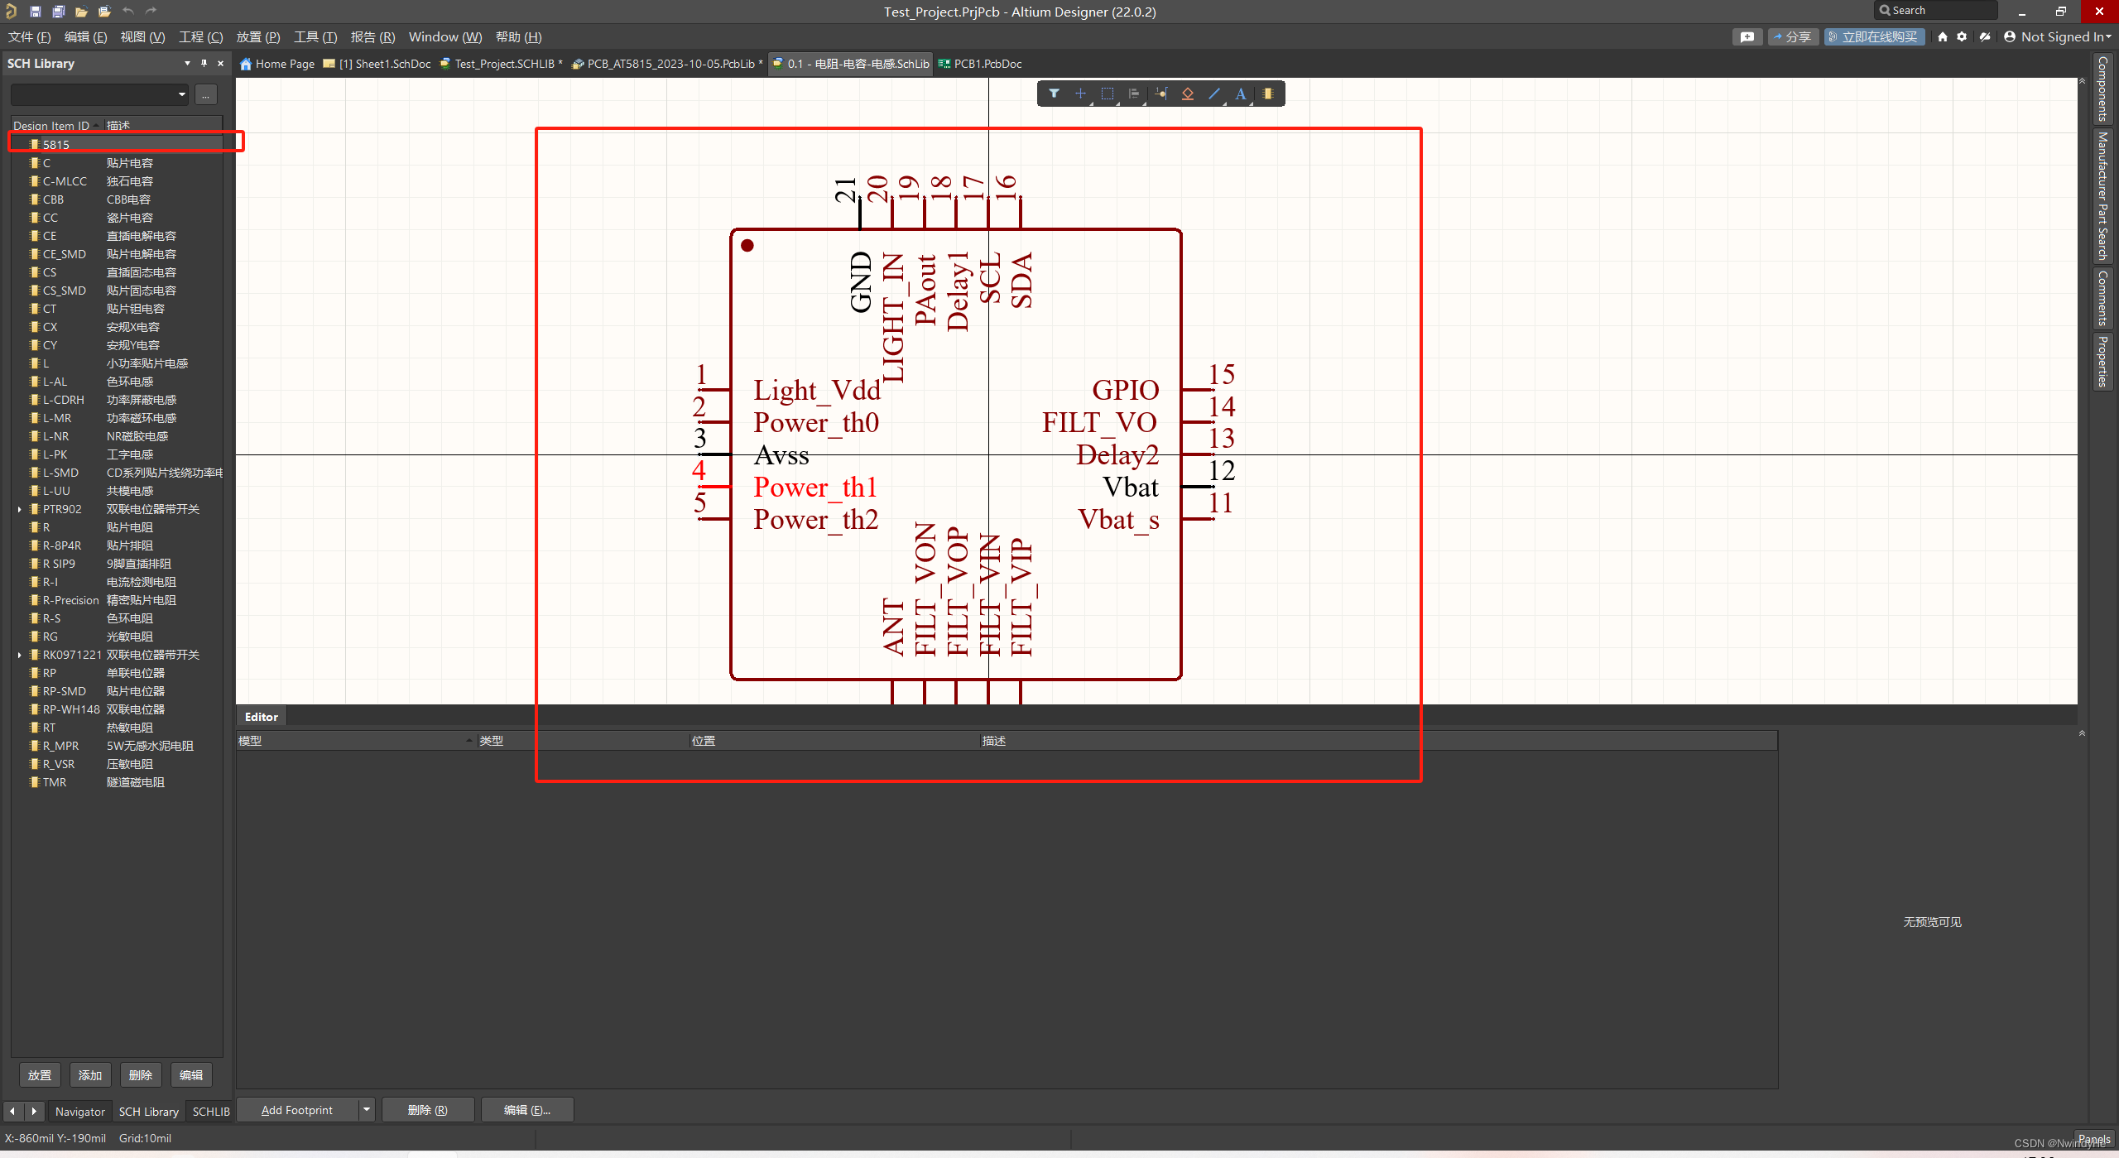Click the selection filter funnel icon
Viewport: 2119px width, 1158px height.
[1054, 94]
